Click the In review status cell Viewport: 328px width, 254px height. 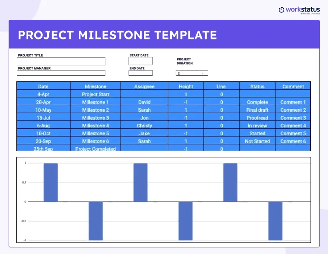[257, 125]
